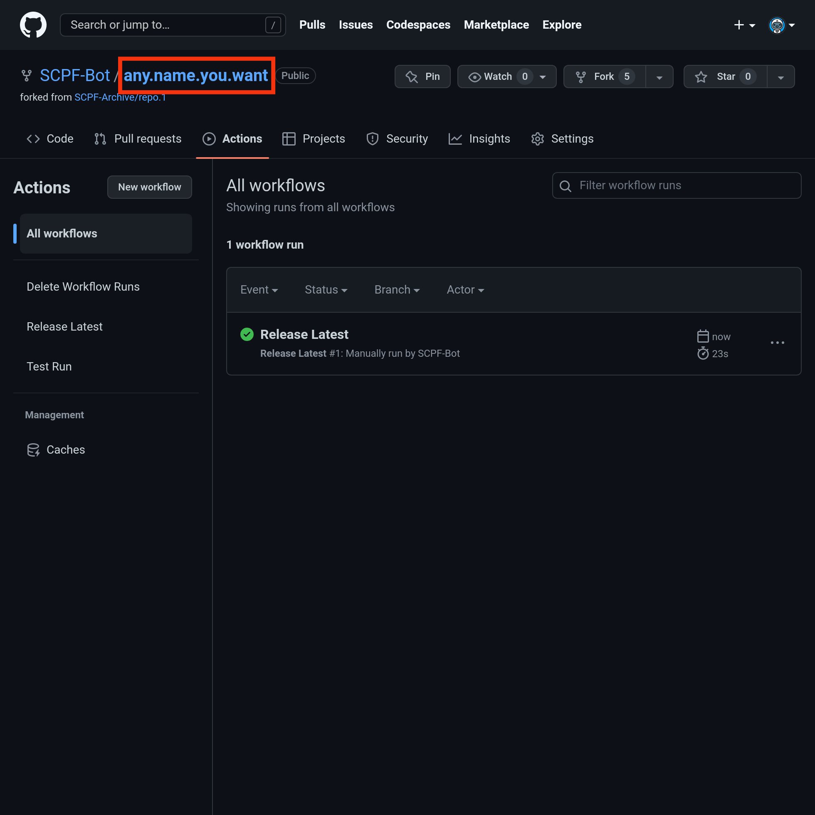This screenshot has width=815, height=815.
Task: Click the Star button
Action: point(725,77)
